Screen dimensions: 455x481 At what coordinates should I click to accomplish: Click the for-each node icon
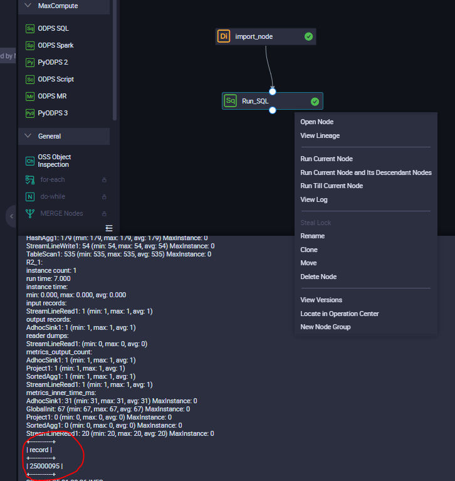(30, 180)
